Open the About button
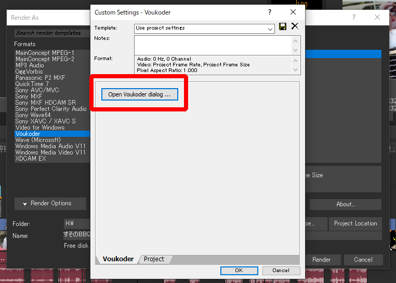396x283 pixels. coord(345,204)
